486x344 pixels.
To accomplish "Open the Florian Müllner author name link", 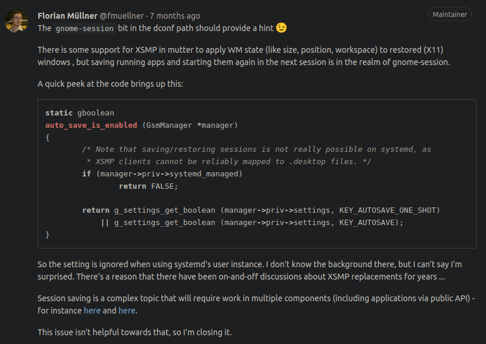I will (67, 16).
